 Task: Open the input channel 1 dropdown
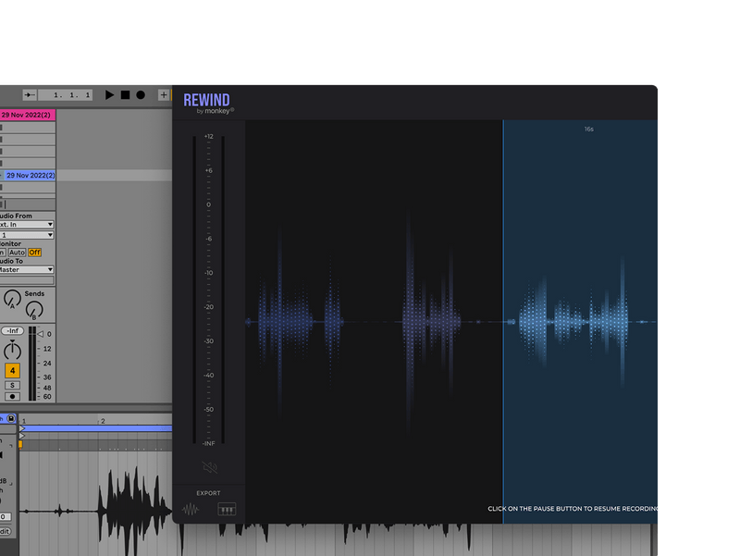click(x=26, y=235)
